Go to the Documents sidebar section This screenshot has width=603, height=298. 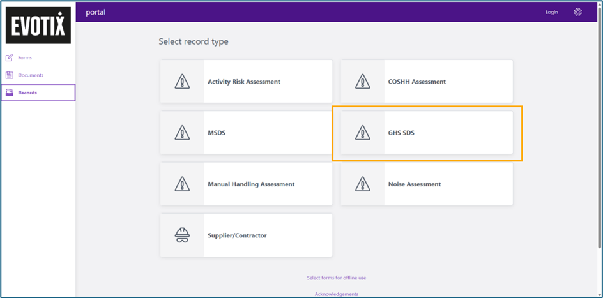(31, 75)
